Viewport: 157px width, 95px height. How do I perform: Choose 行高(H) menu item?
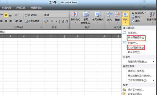click(139, 33)
